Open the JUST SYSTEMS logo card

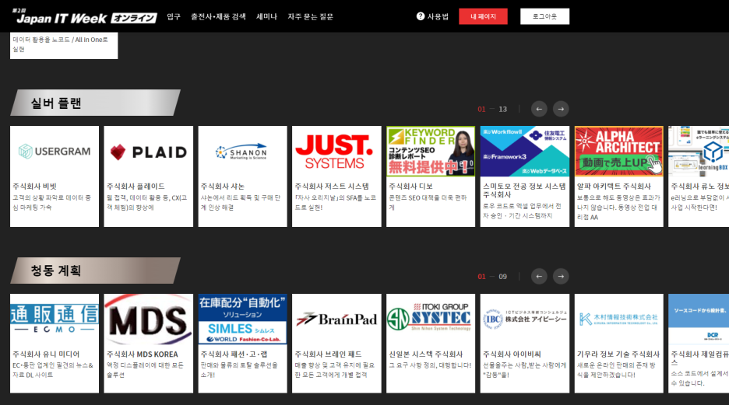[336, 152]
